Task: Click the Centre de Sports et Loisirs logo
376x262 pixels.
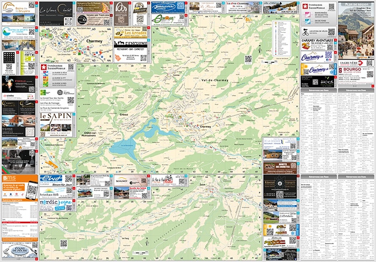Action: [6, 31]
